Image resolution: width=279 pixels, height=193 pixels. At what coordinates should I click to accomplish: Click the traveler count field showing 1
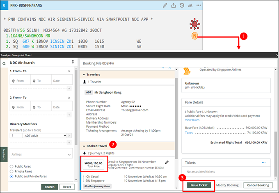(x=16, y=136)
